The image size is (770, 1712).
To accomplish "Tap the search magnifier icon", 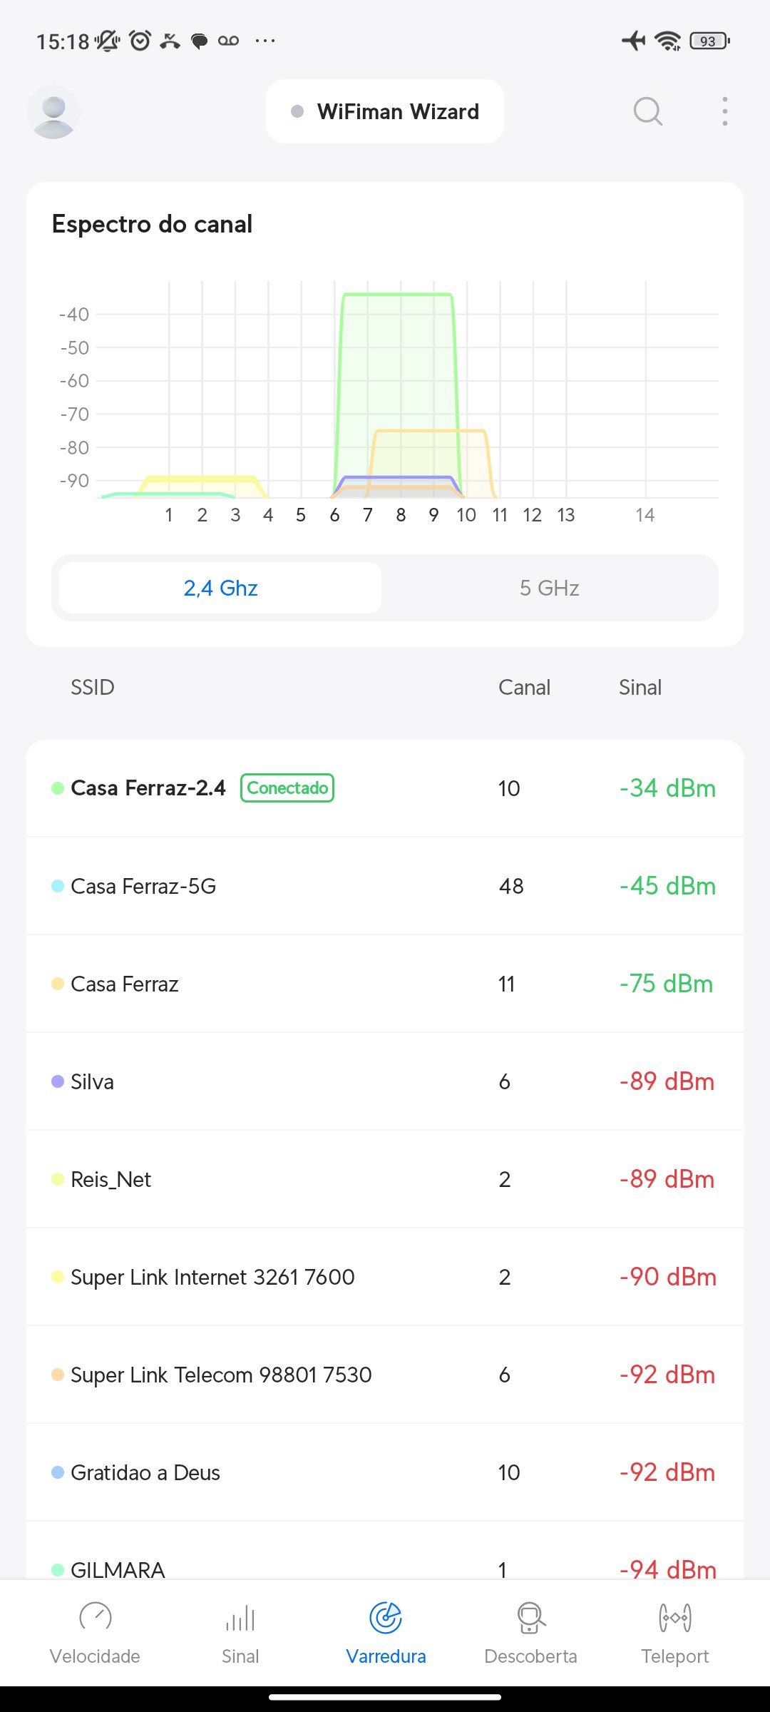I will [x=647, y=111].
